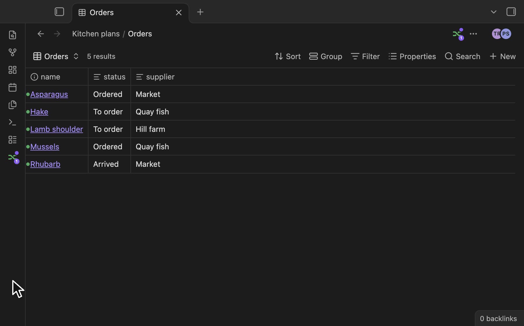This screenshot has height=326, width=524.
Task: Toggle the right sidebar panel icon
Action: coord(511,12)
